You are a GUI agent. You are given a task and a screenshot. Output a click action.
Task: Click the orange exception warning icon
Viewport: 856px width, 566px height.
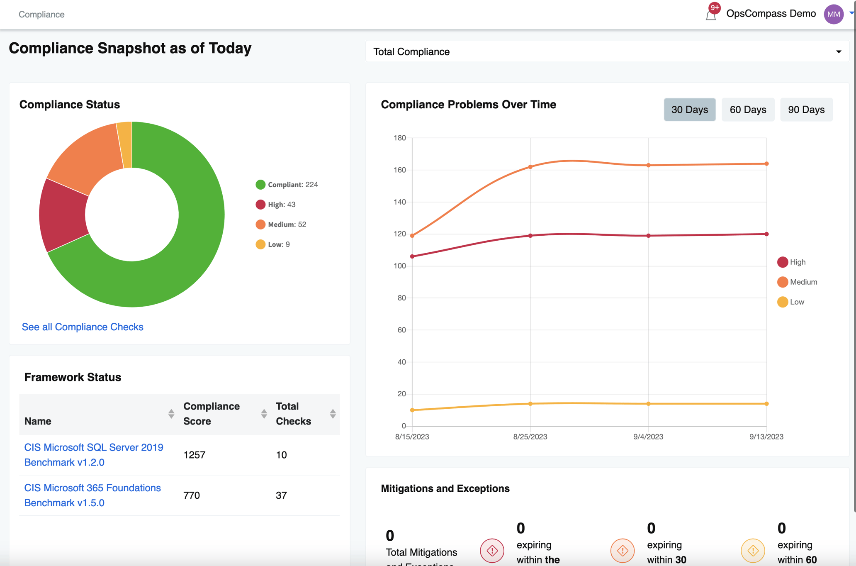click(622, 551)
